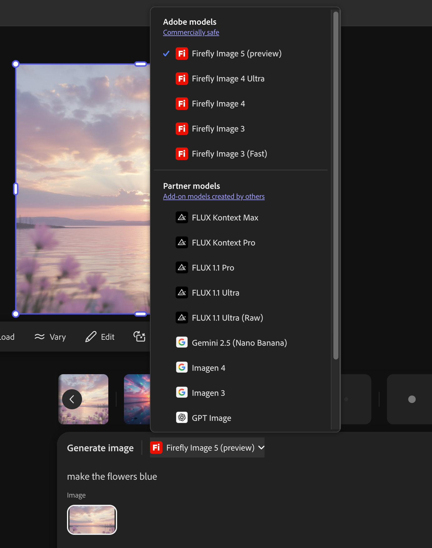Viewport: 432px width, 548px height.
Task: Click the top edge handle of the image
Action: (141, 64)
